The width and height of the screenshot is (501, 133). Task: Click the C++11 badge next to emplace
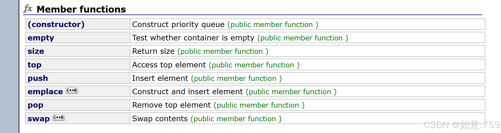tap(72, 91)
